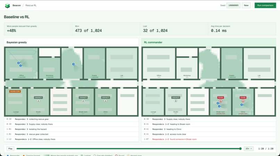Screen dimensions: 280x156
Task: Select the RL commander panel header
Action: [x=208, y=42]
